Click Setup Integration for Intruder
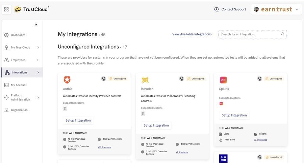This screenshot has width=304, height=163. [x=156, y=125]
